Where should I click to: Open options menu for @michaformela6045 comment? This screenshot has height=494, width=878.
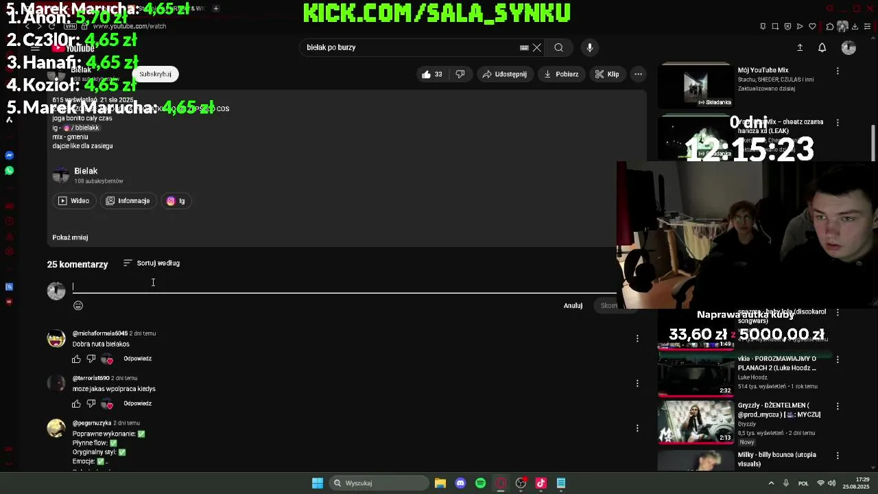click(x=637, y=338)
